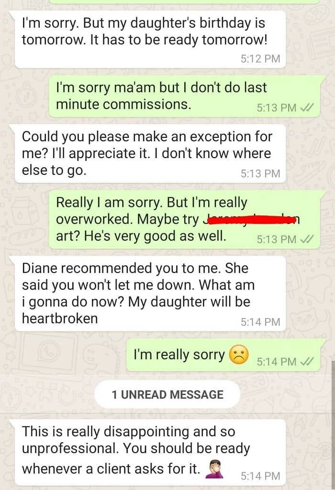Select the 'make an exception for me' message

click(150, 154)
